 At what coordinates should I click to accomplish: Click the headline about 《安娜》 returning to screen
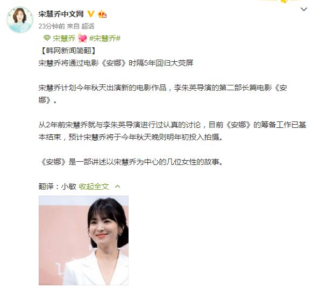pyautogui.click(x=116, y=63)
